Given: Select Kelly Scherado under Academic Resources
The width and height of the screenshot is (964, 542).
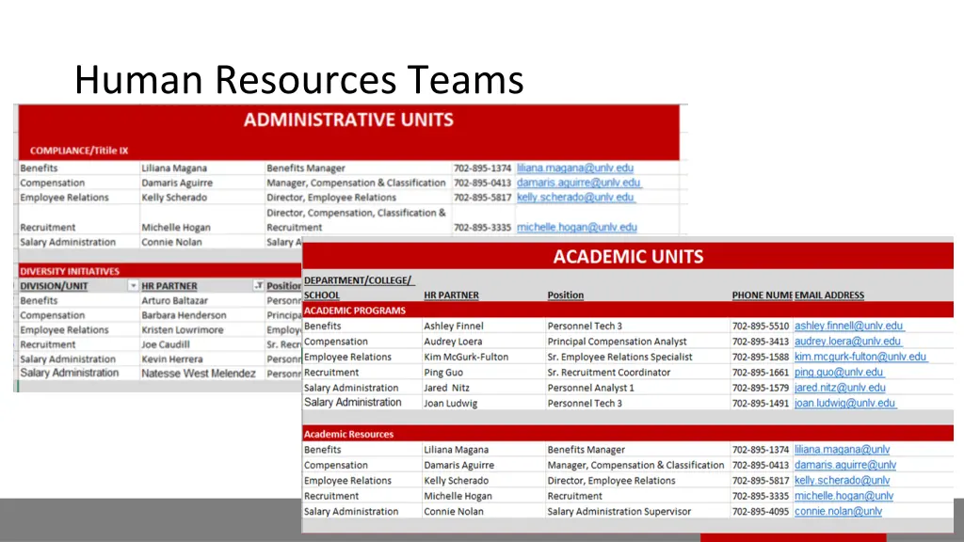Looking at the screenshot, I should [x=457, y=481].
